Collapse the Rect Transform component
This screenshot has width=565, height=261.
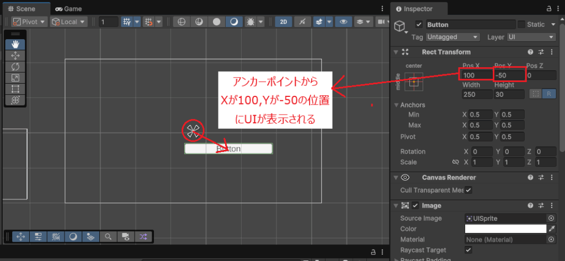396,52
